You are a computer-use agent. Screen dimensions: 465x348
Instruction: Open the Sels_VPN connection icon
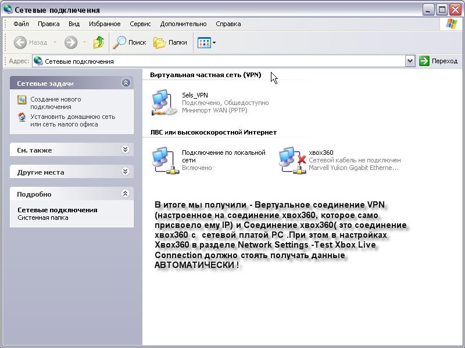164,103
